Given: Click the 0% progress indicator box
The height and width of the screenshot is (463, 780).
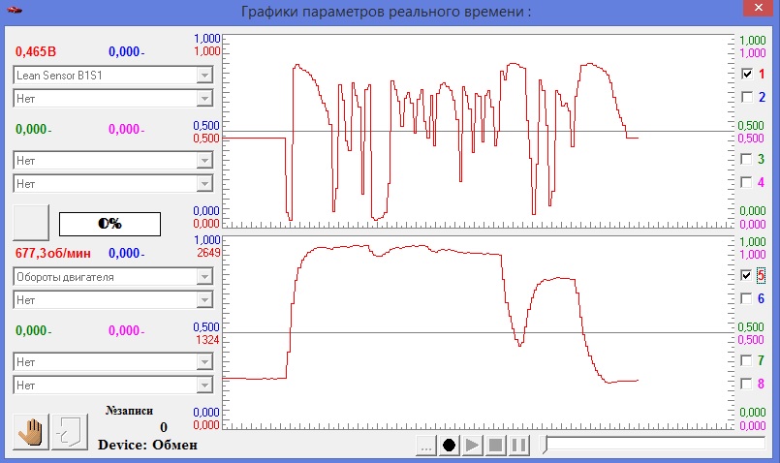Looking at the screenshot, I should 109,223.
